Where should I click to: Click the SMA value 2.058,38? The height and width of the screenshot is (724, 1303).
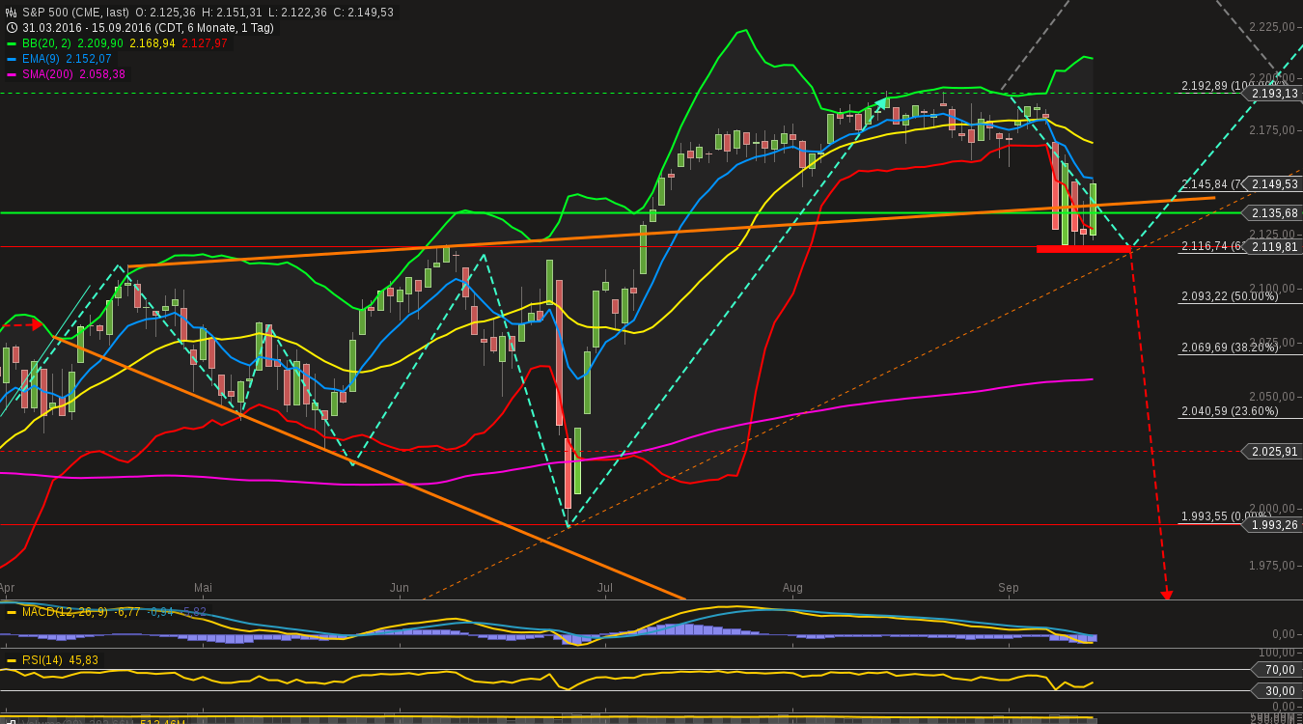(x=102, y=74)
